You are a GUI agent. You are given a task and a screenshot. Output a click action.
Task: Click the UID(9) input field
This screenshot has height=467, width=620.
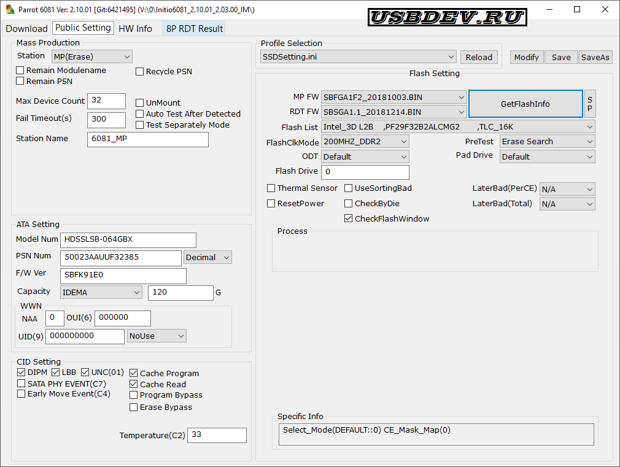(x=85, y=336)
